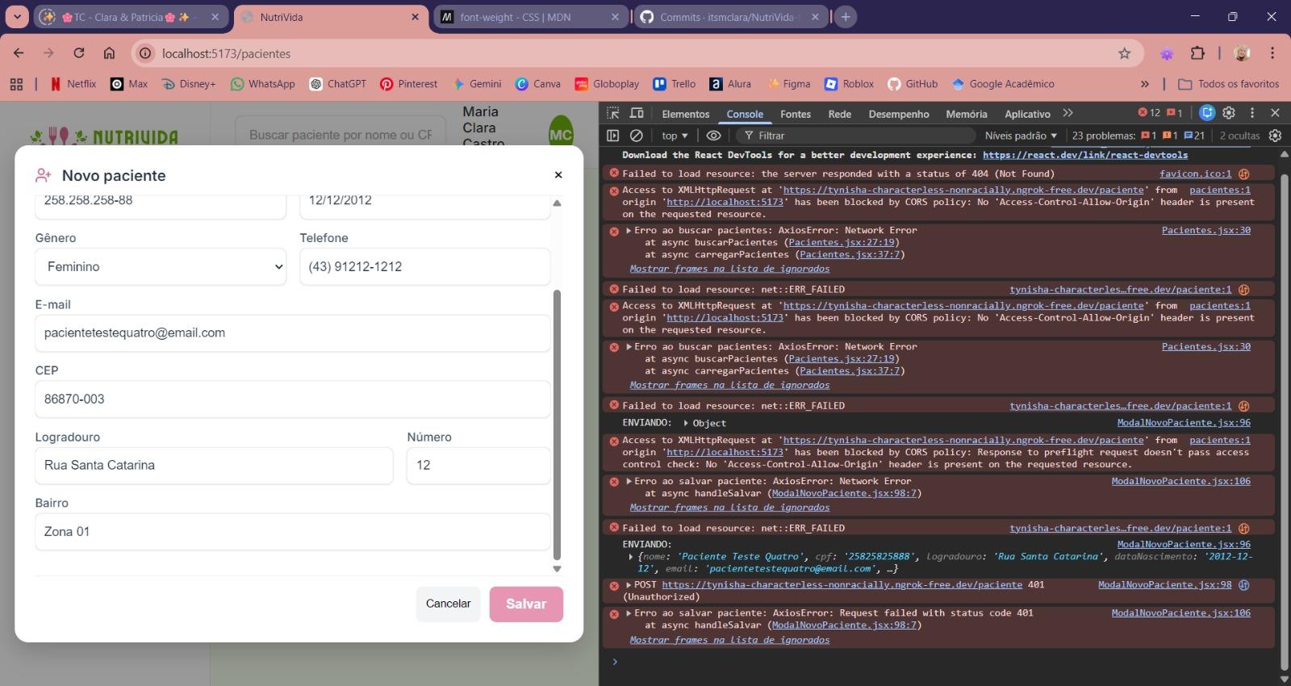Open DevTools settings gear in top toolbar
The height and width of the screenshot is (686, 1291).
[x=1229, y=113]
